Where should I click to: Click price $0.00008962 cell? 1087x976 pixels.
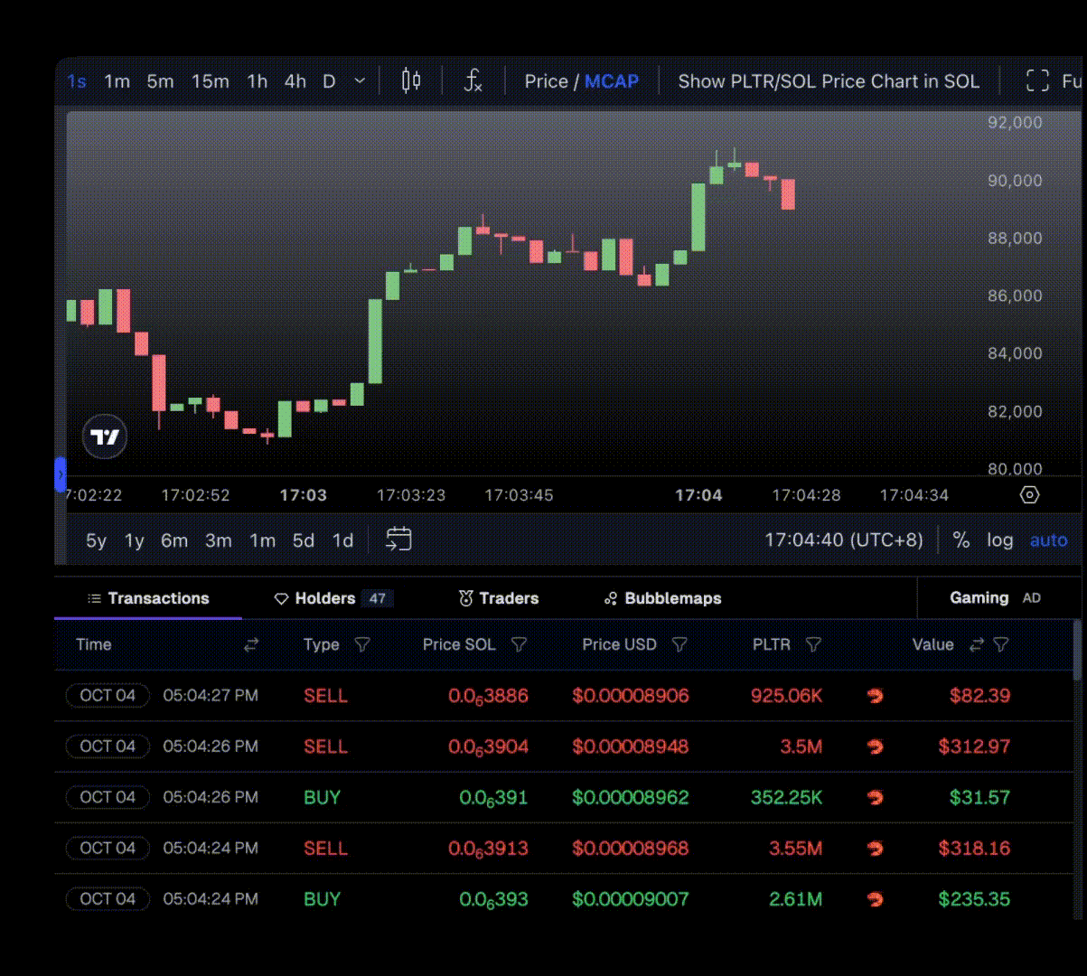click(631, 797)
